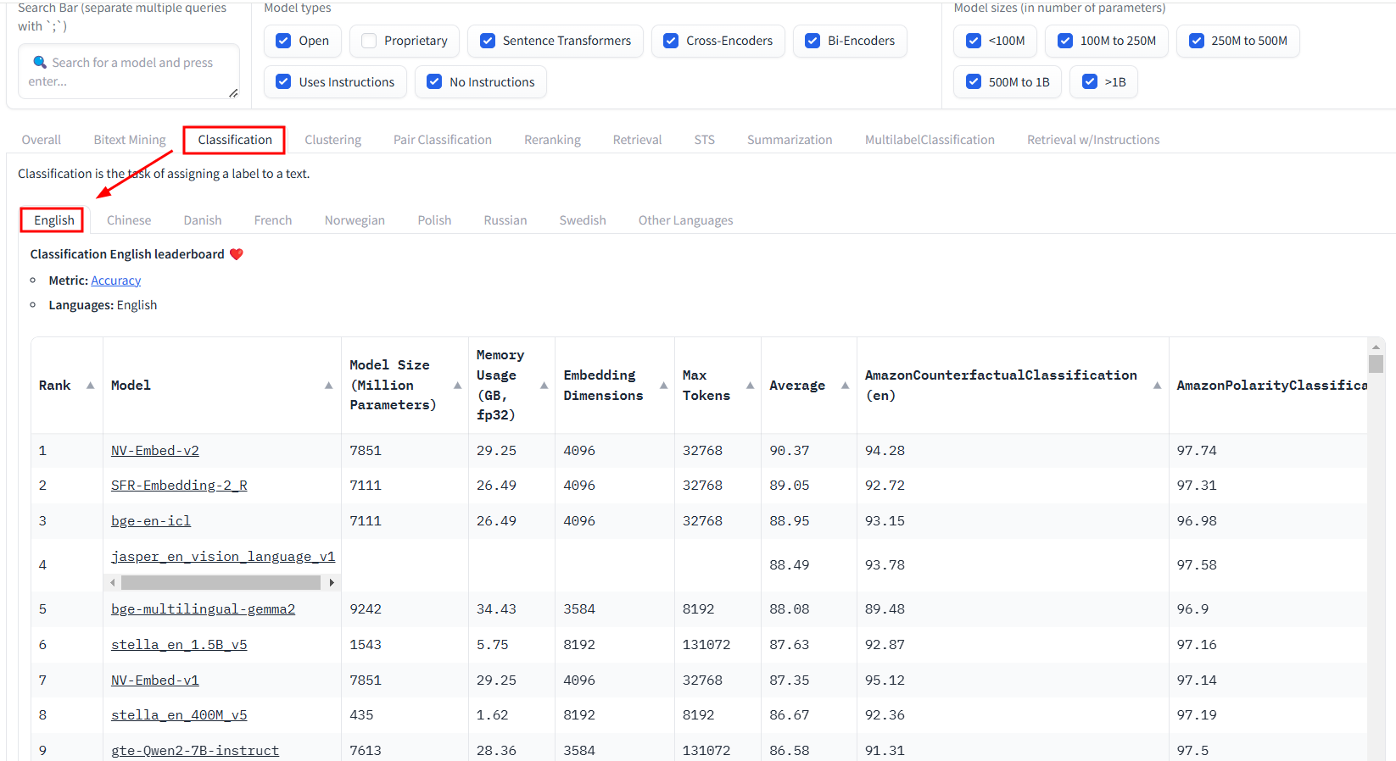
Task: Toggle Sentence Transformers checkbox
Action: [488, 41]
